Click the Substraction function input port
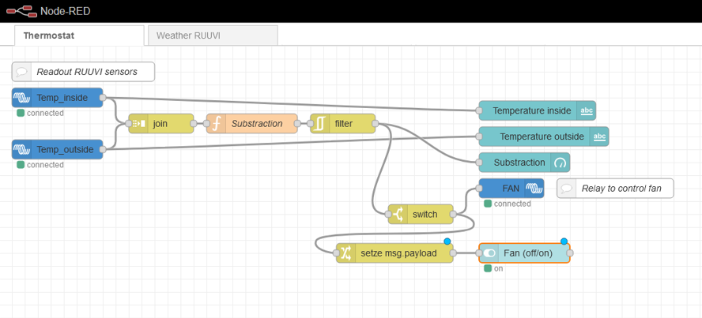The width and height of the screenshot is (702, 318). (x=206, y=124)
